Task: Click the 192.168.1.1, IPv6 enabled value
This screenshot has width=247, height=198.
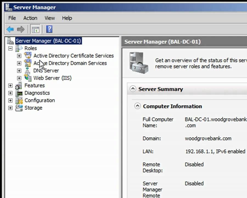Action: tap(215, 152)
